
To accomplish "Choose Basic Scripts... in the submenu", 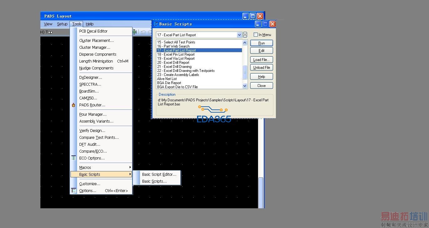I will (x=157, y=181).
